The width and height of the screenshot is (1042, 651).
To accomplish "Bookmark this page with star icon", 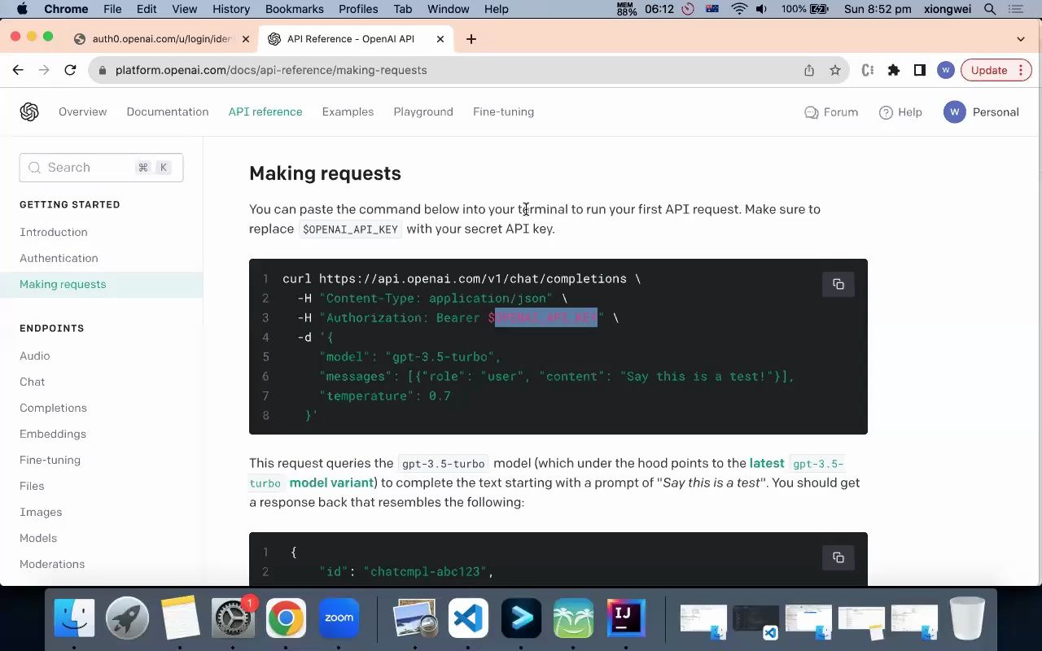I will click(x=835, y=70).
